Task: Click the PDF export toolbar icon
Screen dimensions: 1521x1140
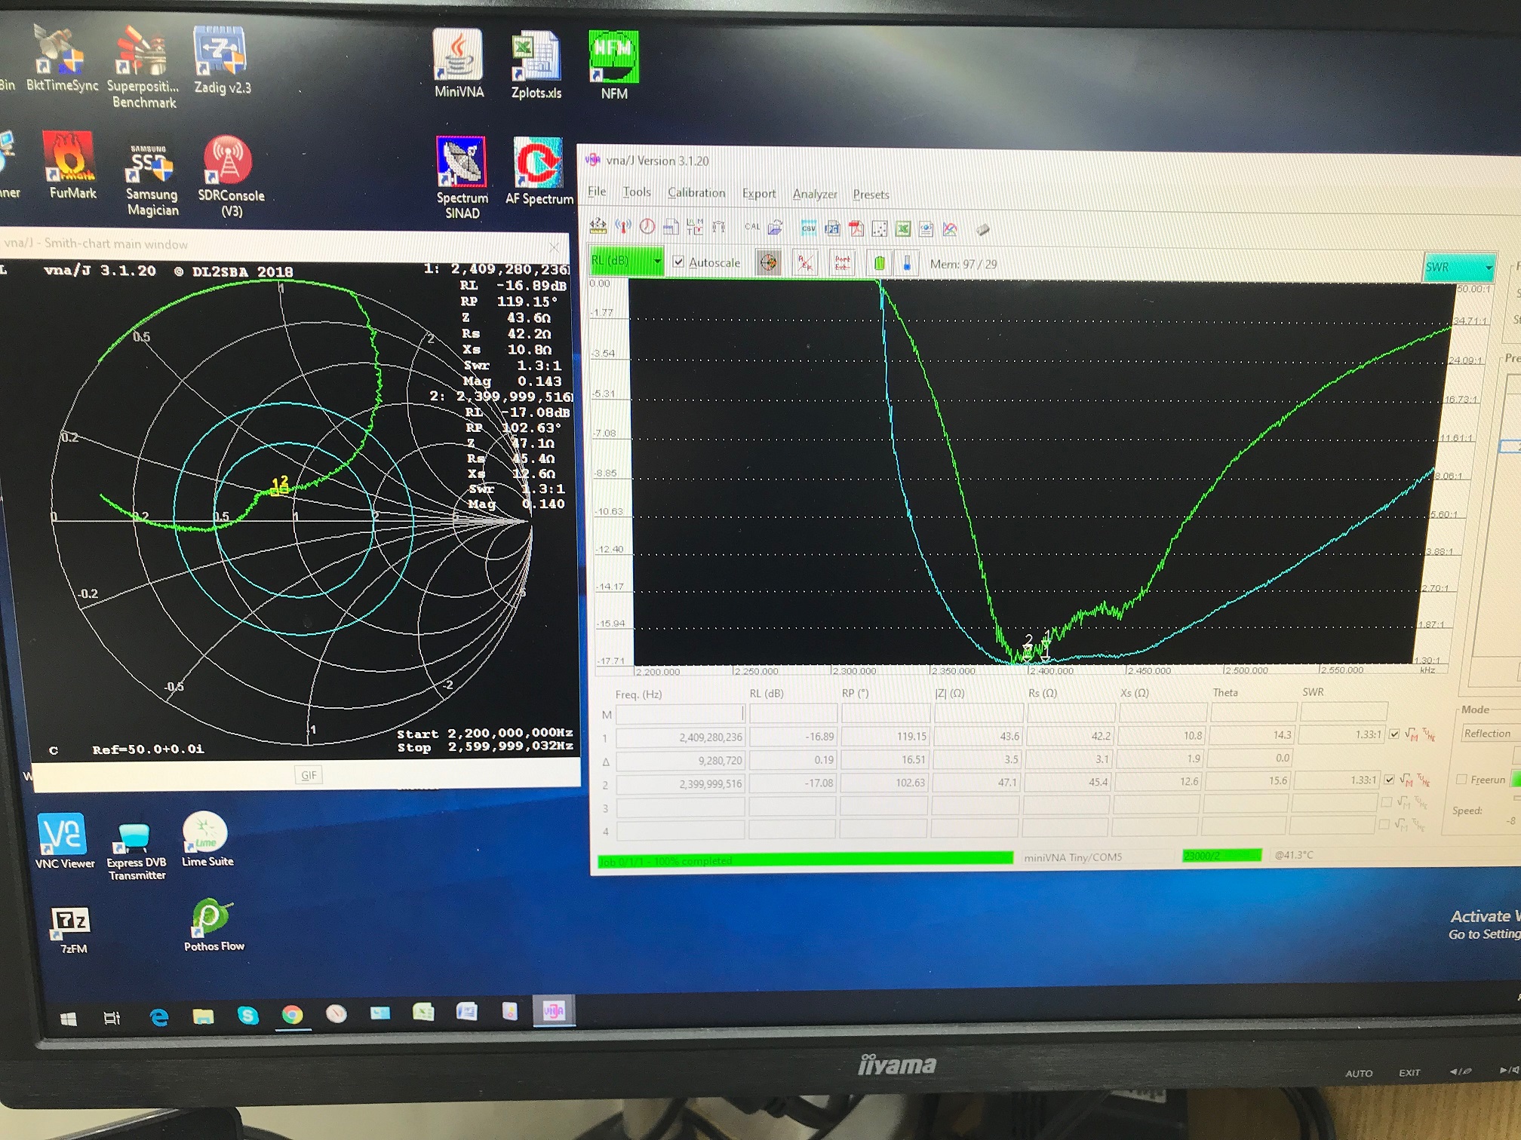Action: pyautogui.click(x=856, y=228)
